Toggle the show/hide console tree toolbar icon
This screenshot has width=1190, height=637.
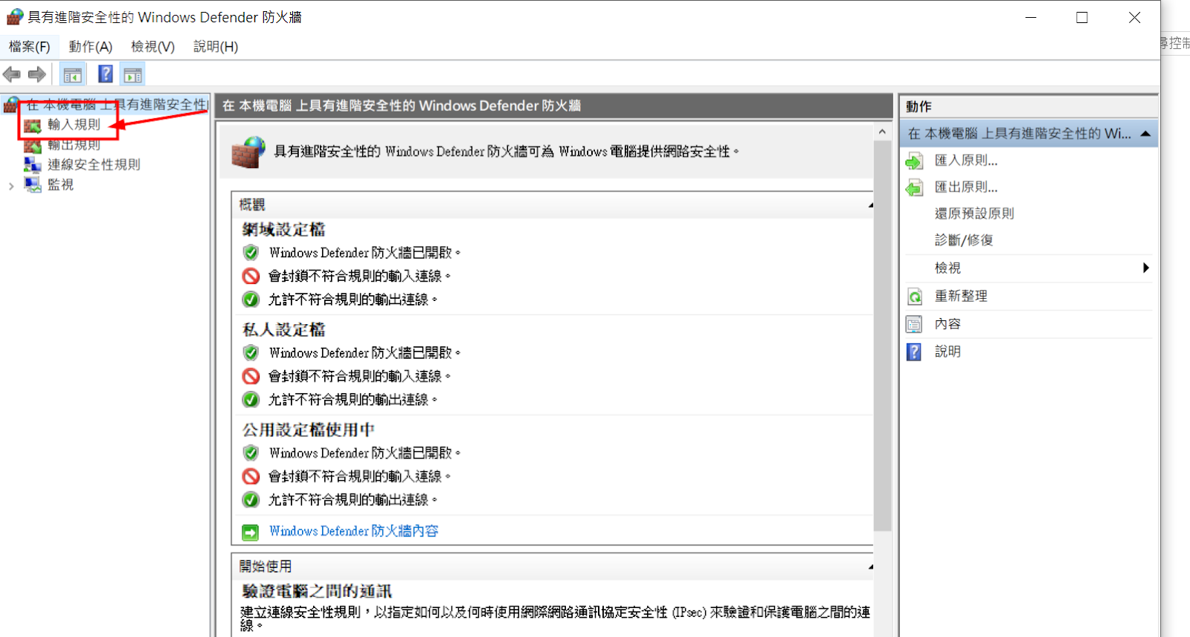pyautogui.click(x=72, y=74)
